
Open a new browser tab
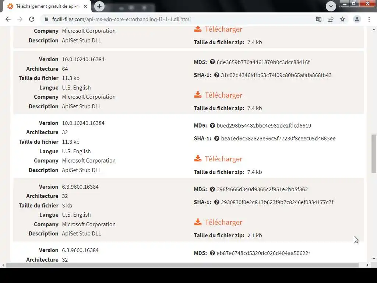click(x=99, y=6)
